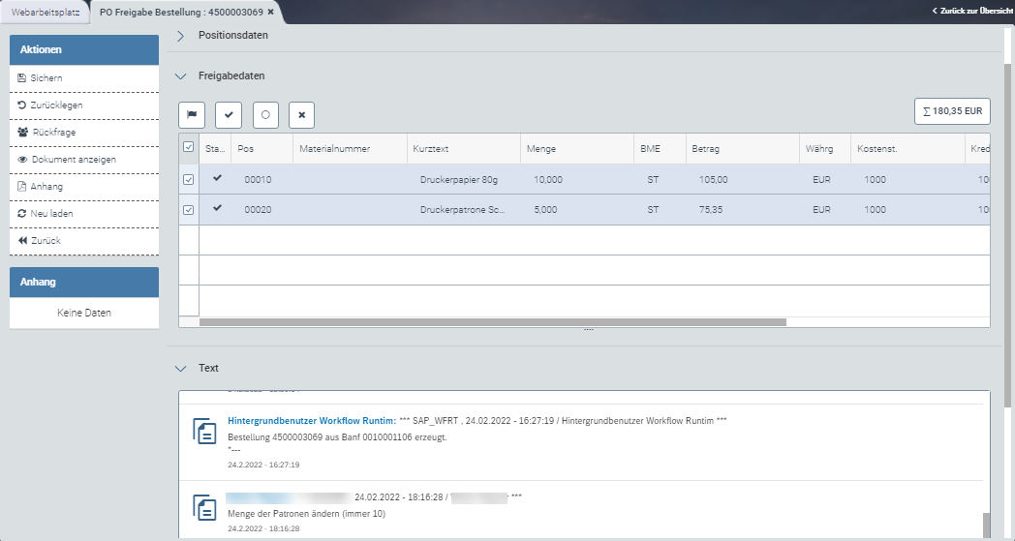Click Zurück zur Übersicht link

[971, 11]
